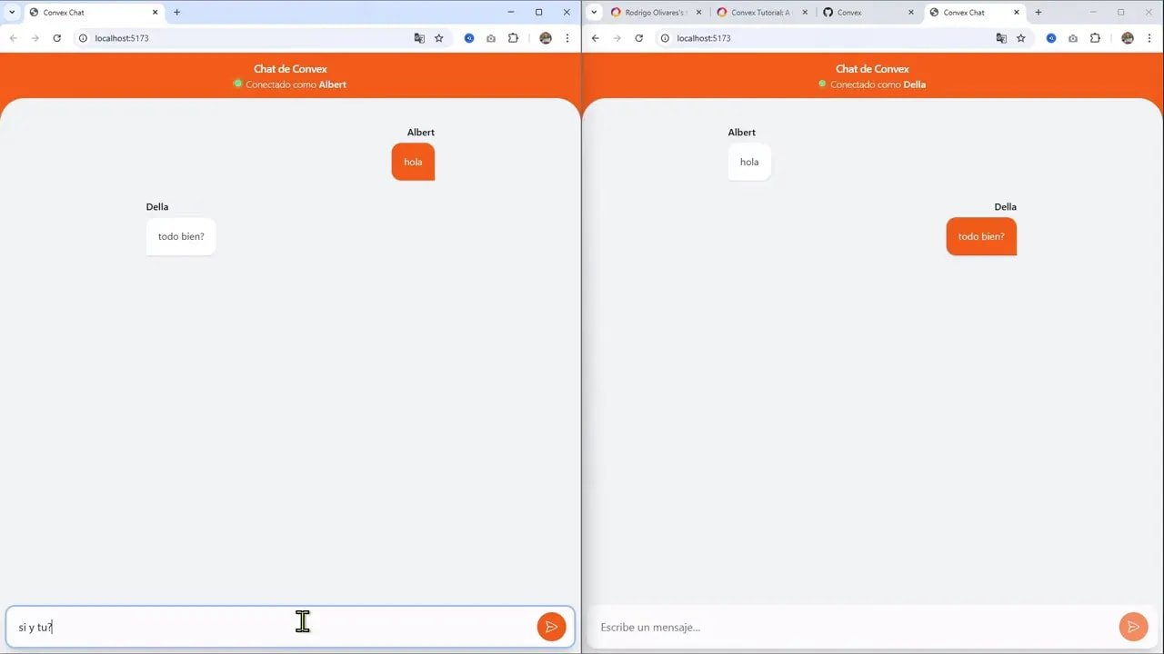Go forward in left browser window

(x=35, y=38)
